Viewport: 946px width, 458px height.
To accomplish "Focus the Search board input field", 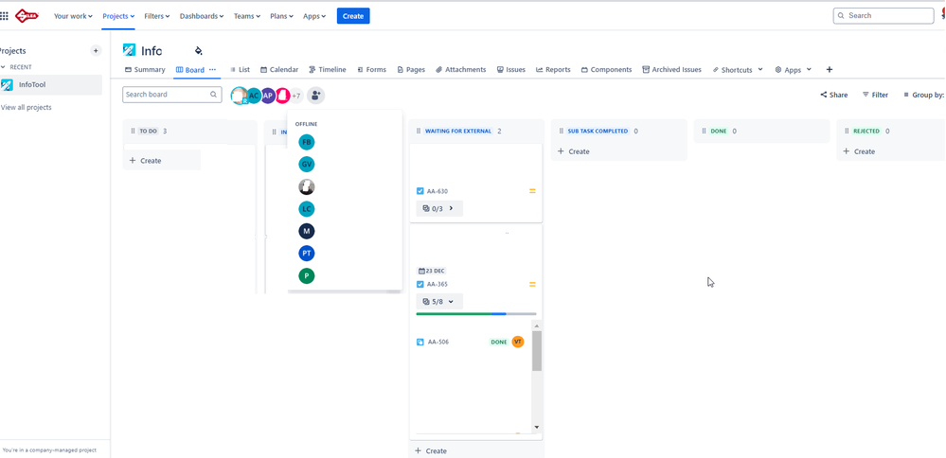I will click(171, 95).
